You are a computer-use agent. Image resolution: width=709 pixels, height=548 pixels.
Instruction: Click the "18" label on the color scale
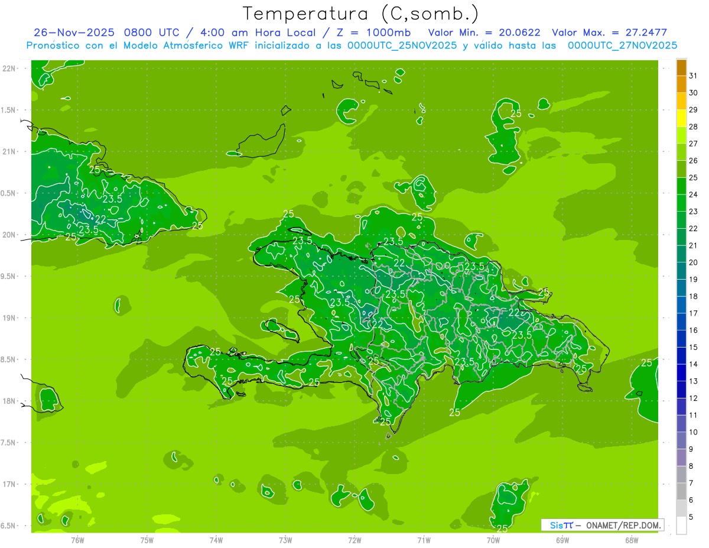[x=694, y=296]
